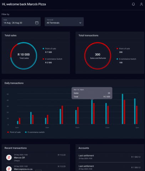Open the Date range field 14 Aug - 26 Aug 20
The image size is (145, 171).
(21, 22)
